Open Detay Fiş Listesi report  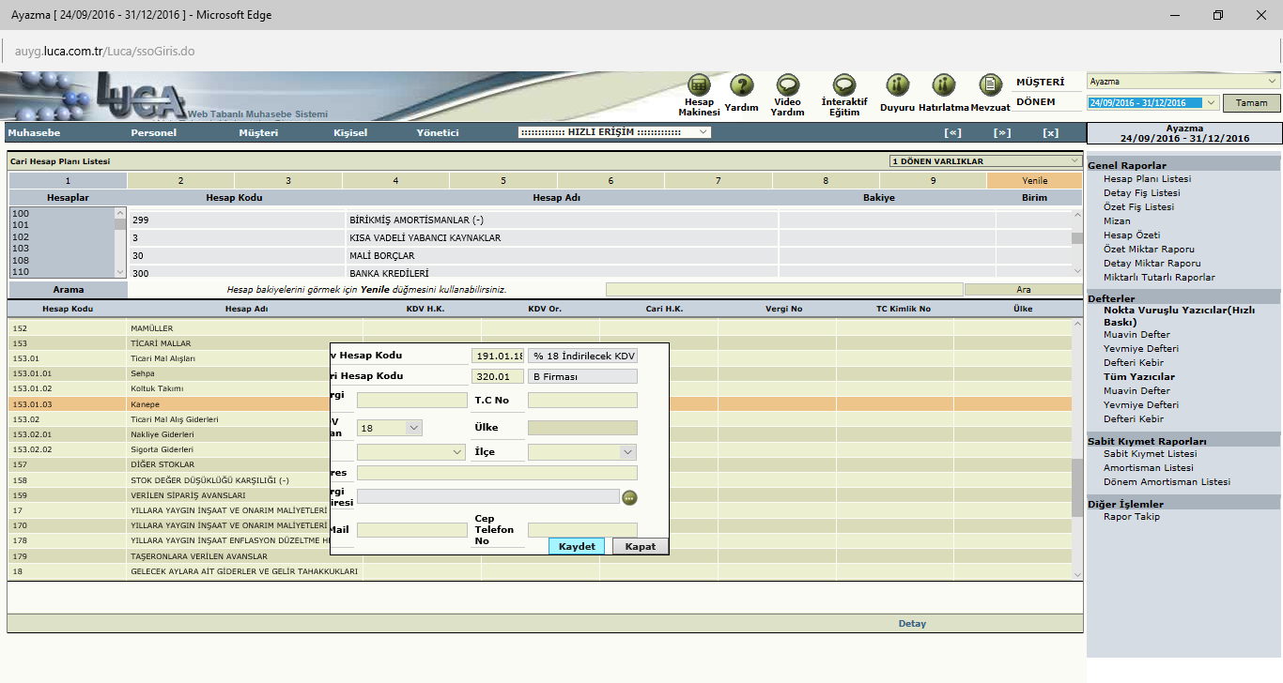tap(1141, 192)
